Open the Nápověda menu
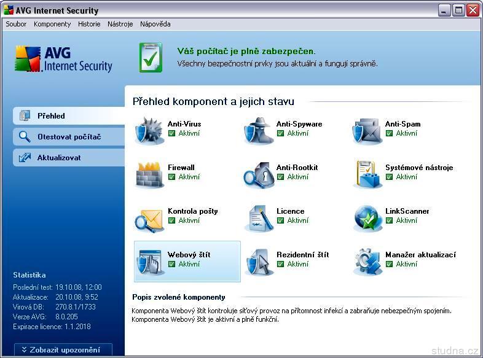This screenshot has height=358, width=483. (155, 24)
